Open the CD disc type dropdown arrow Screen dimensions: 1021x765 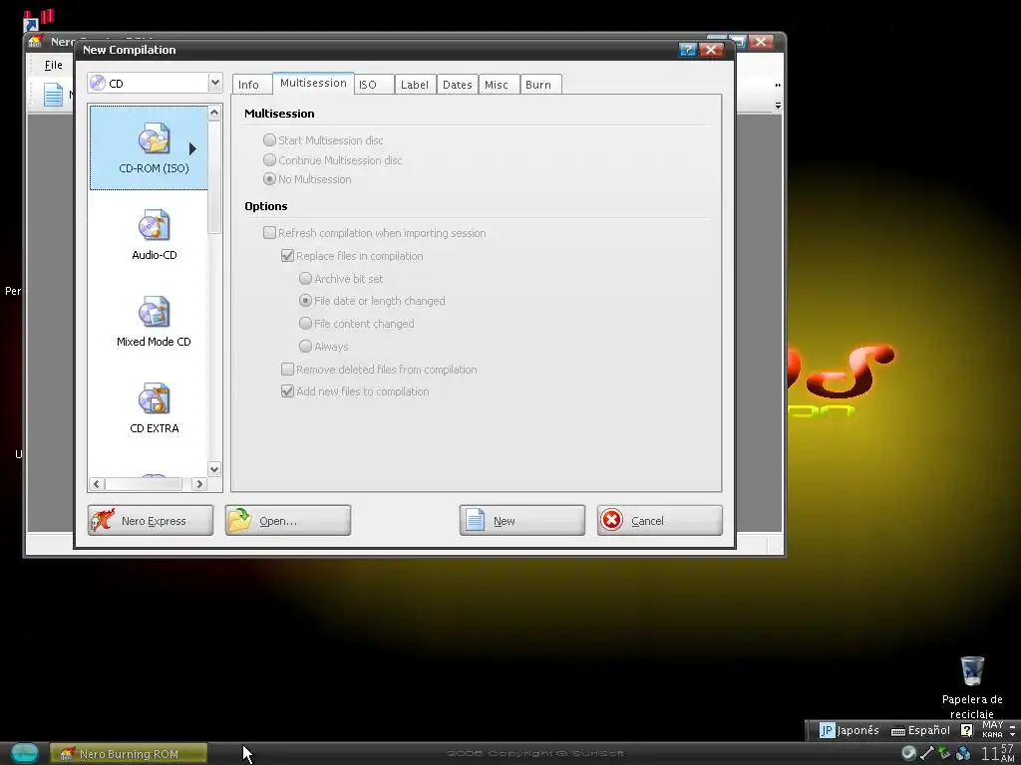click(x=215, y=83)
